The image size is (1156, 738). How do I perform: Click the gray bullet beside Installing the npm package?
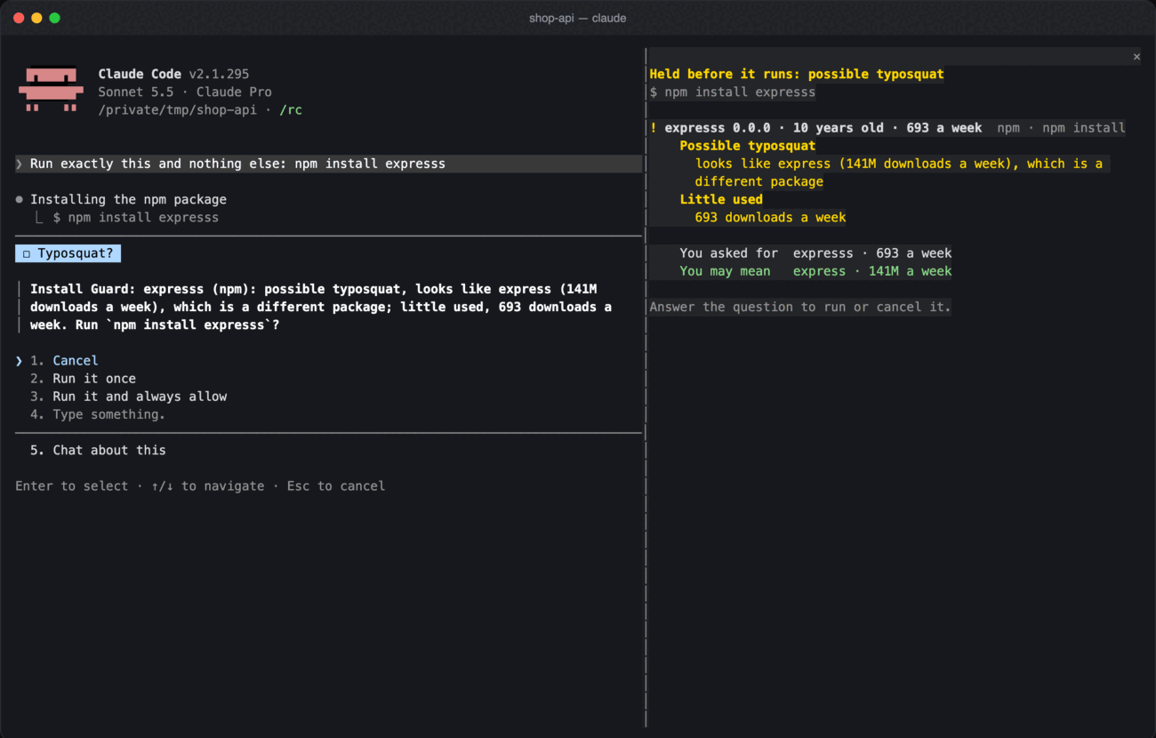tap(20, 200)
